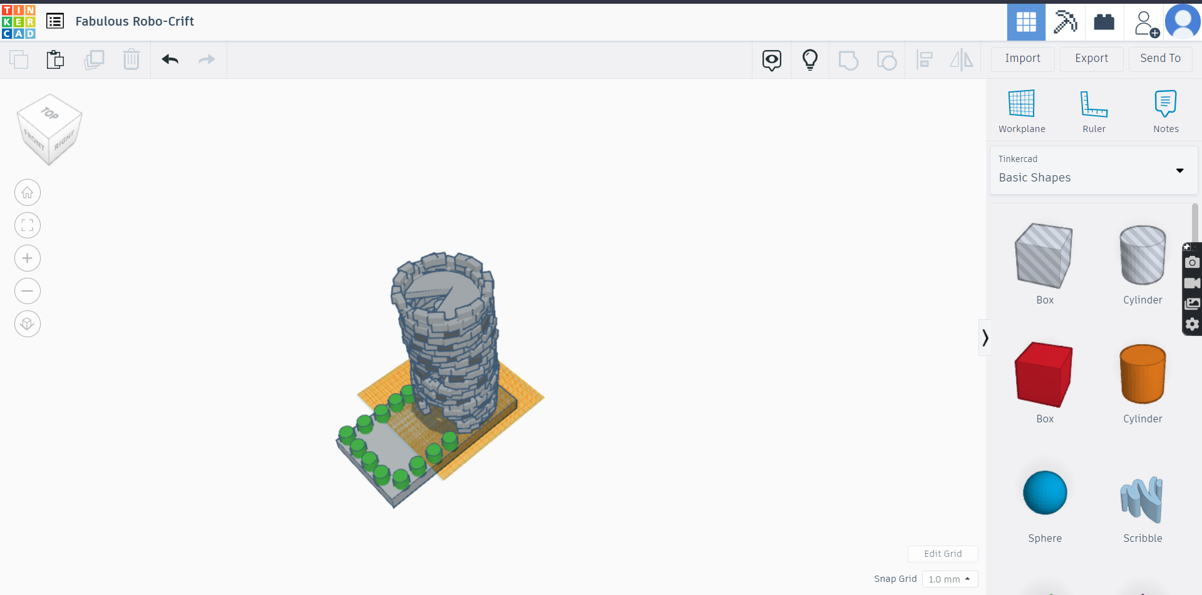Image resolution: width=1202 pixels, height=595 pixels.
Task: Select the Ruler tool
Action: pyautogui.click(x=1094, y=111)
